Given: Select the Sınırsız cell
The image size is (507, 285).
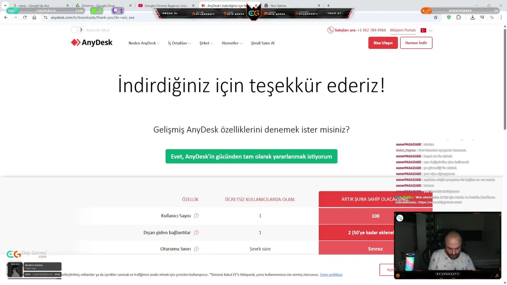Looking at the screenshot, I should click(x=375, y=249).
